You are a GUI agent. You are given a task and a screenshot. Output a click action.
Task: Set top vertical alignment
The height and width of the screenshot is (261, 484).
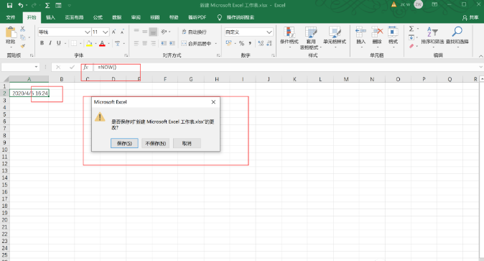coord(136,32)
